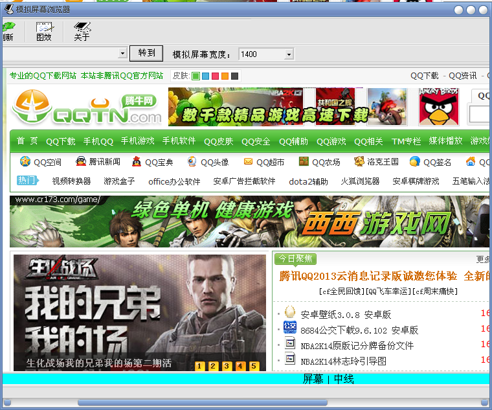Open the 关于 about icon
Viewport: 492px width, 410px height.
click(x=82, y=31)
